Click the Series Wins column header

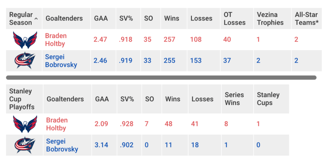tap(234, 99)
